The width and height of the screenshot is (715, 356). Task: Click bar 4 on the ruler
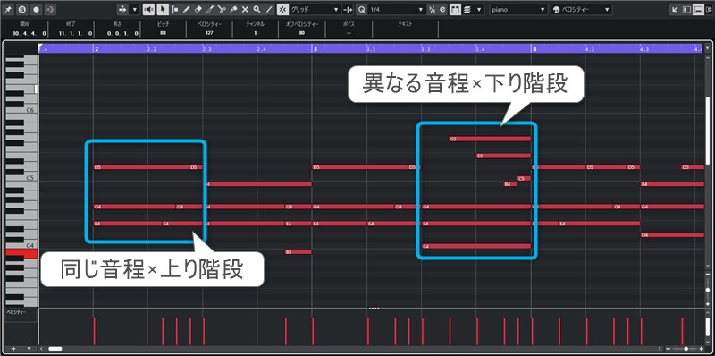coord(534,48)
